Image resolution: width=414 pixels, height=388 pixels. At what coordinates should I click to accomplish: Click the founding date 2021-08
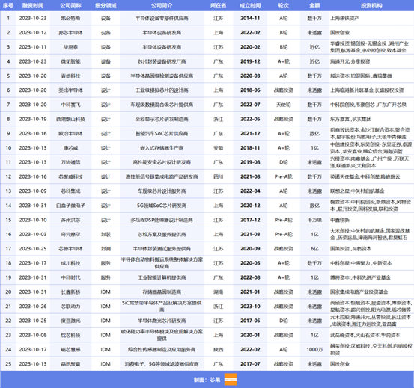click(250, 176)
